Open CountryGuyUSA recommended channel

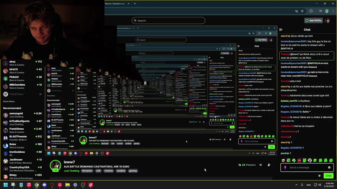[23, 169]
